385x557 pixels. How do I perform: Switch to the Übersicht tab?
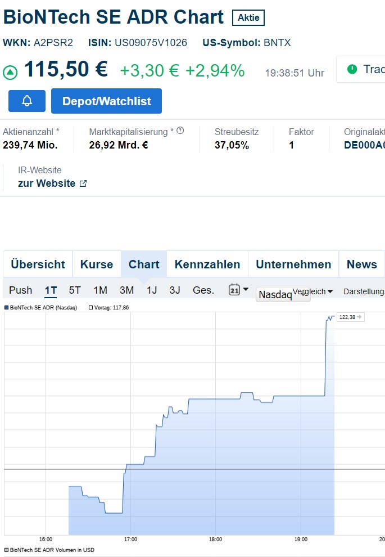(38, 264)
